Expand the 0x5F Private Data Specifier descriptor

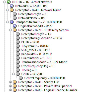pos(10,86)
